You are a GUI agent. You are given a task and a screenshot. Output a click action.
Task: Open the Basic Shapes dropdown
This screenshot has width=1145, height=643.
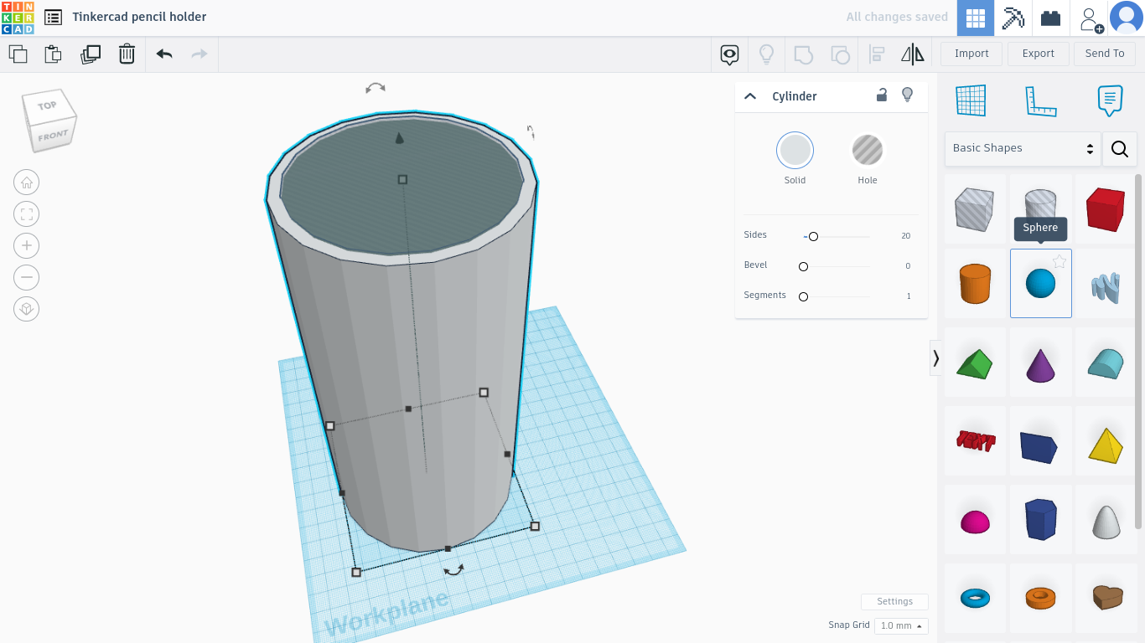(x=1022, y=148)
